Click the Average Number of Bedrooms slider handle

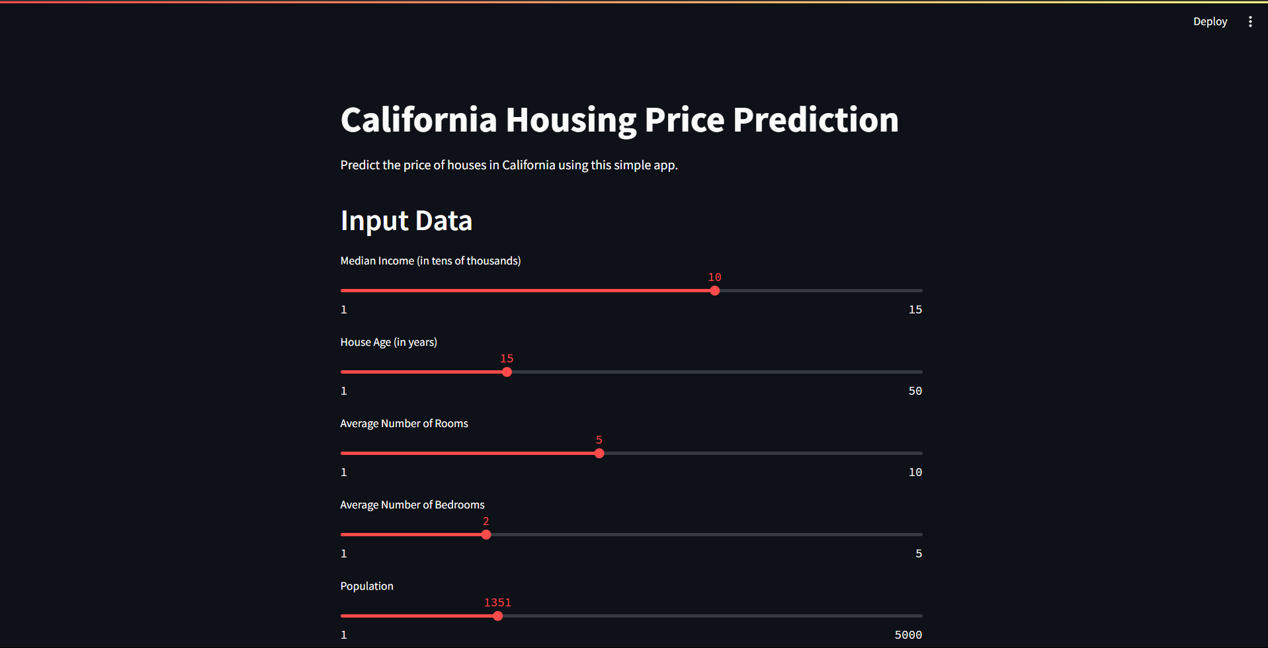486,535
